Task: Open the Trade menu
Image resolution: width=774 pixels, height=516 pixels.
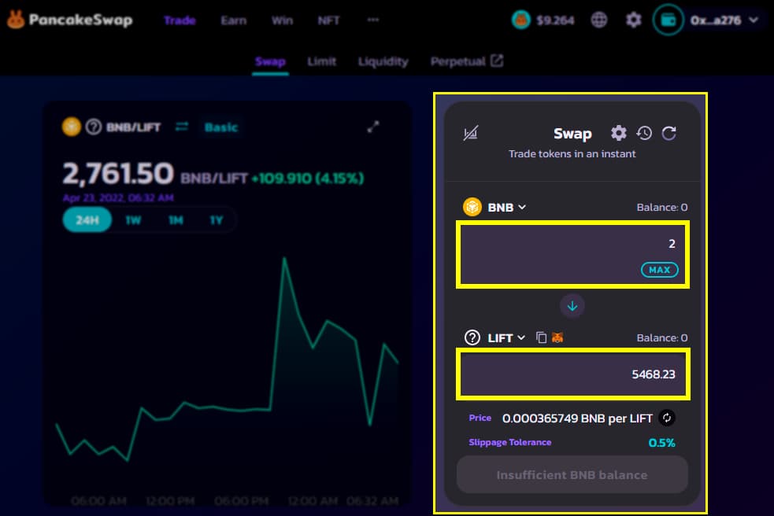Action: (180, 20)
